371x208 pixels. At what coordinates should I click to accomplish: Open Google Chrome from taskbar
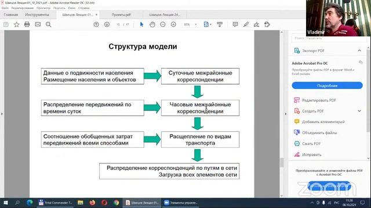coord(117,203)
